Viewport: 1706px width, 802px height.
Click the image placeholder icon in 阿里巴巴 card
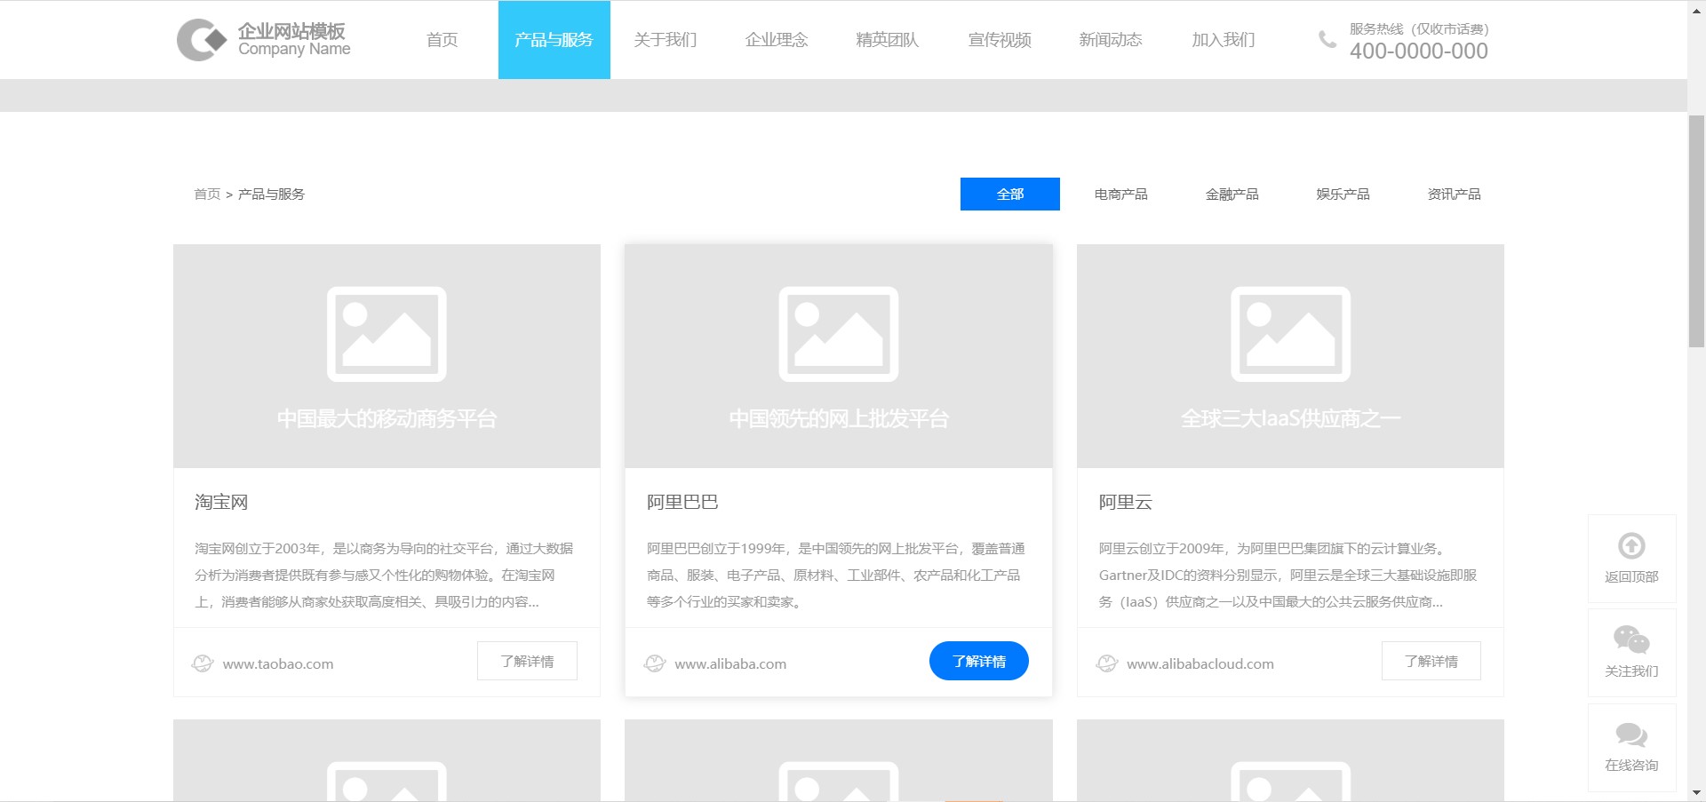coord(839,334)
